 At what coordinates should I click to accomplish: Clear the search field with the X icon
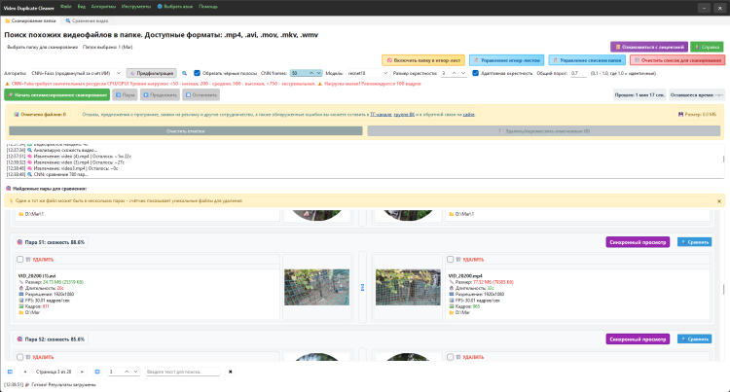pyautogui.click(x=230, y=372)
